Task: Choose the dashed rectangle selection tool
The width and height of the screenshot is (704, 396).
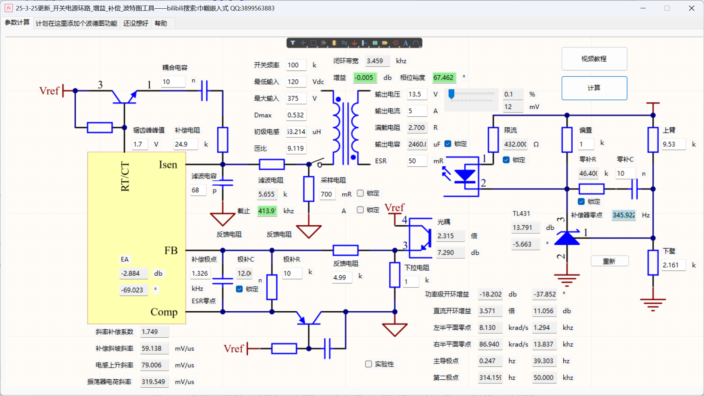Action: [313, 43]
